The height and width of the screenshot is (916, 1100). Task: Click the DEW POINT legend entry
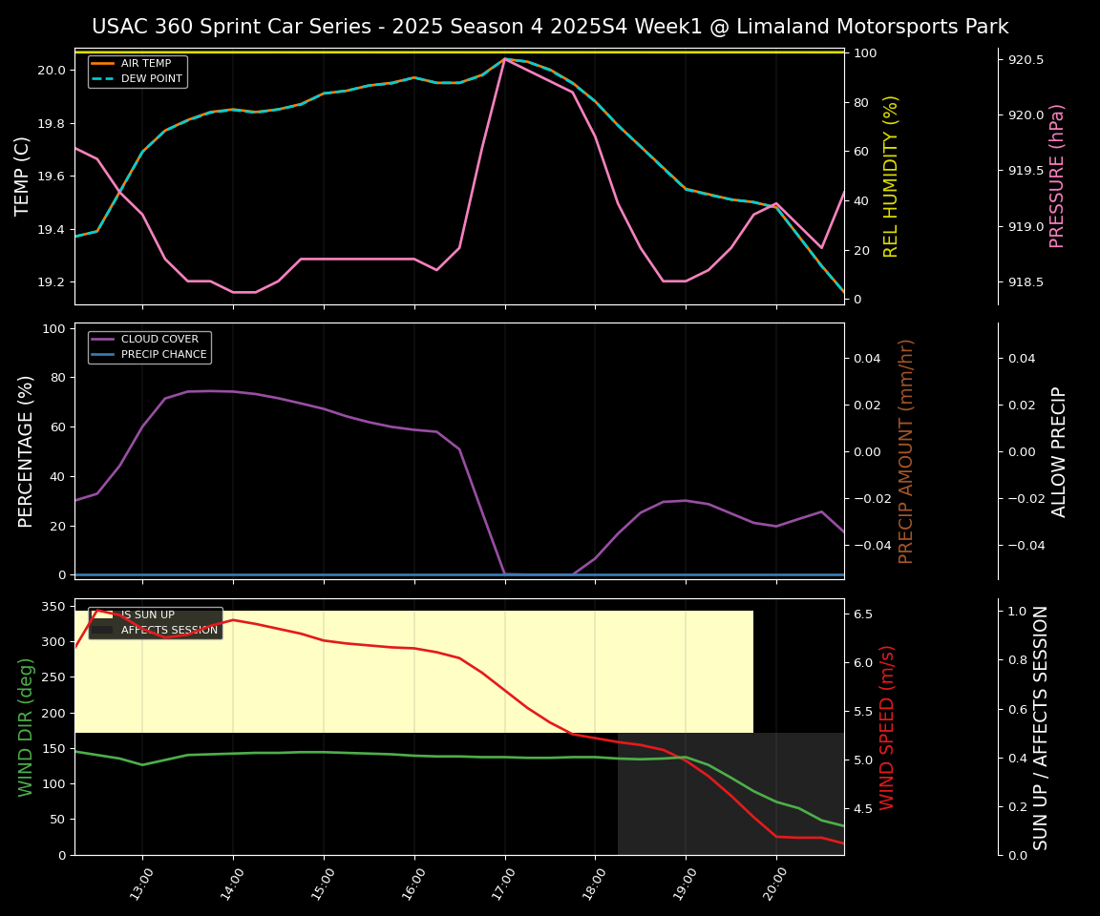(x=151, y=79)
